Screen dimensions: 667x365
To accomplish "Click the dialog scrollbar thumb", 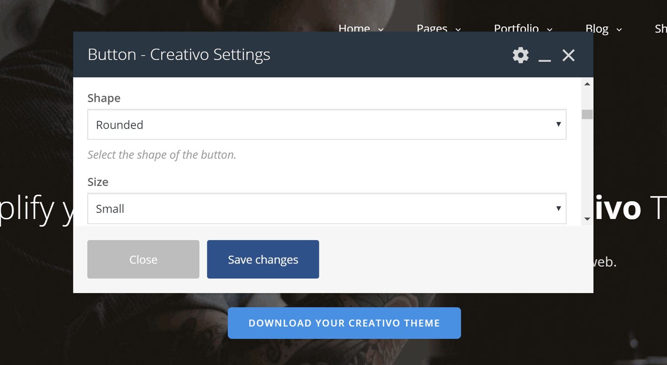I will (x=587, y=114).
